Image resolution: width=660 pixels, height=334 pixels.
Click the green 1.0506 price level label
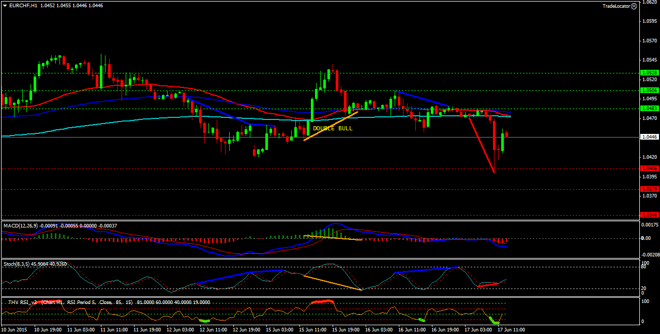(x=649, y=90)
